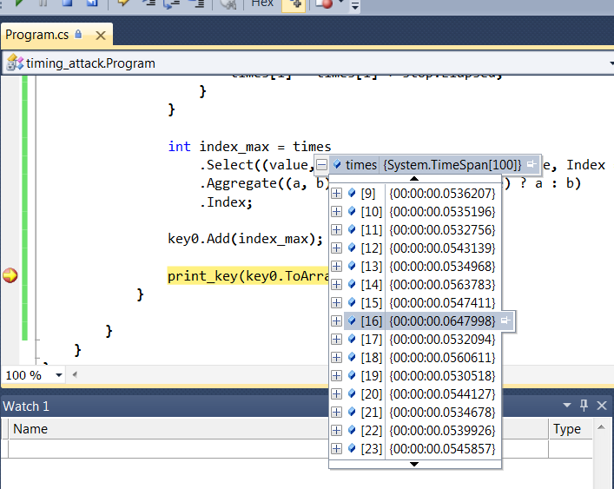Click the blue field icon next to [12]
614x489 pixels.
coord(352,247)
